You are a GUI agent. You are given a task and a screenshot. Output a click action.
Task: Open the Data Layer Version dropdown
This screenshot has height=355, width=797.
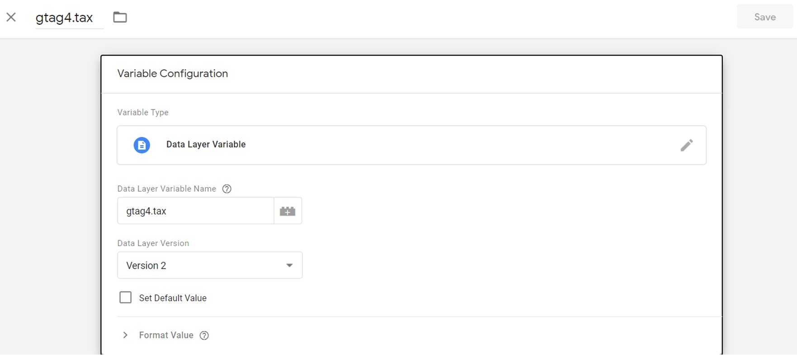coord(210,265)
